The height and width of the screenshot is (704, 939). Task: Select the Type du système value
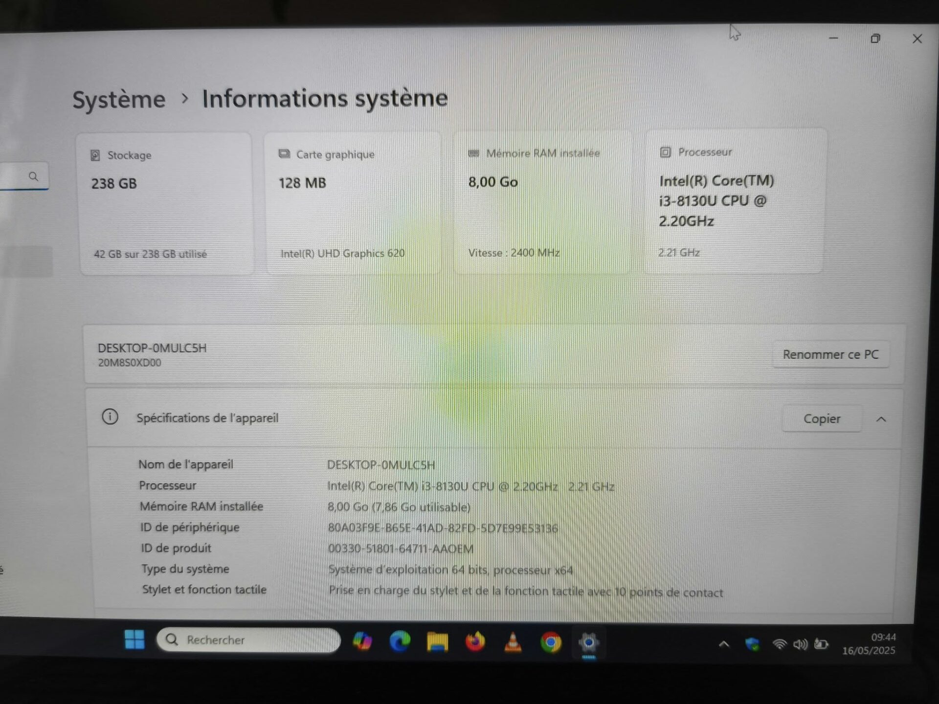[x=450, y=570]
